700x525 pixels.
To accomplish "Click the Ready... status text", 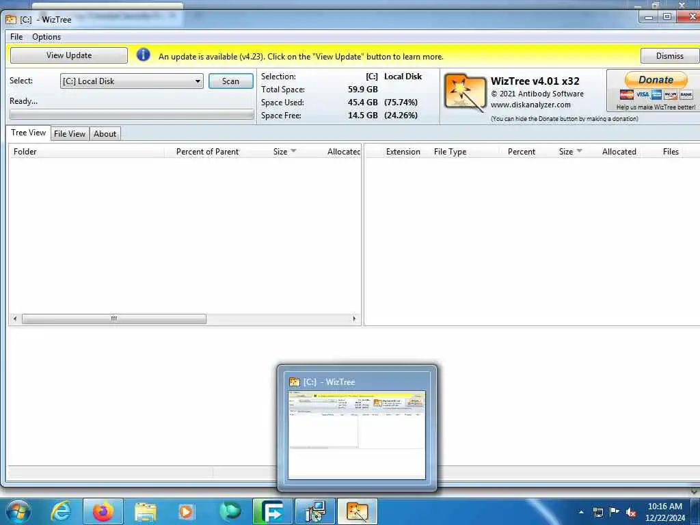I will point(23,101).
